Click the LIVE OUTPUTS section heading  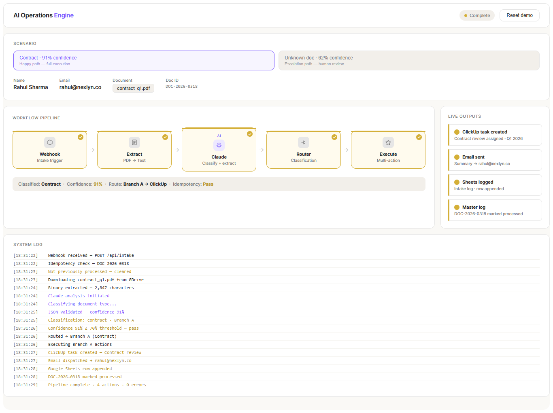coord(464,116)
